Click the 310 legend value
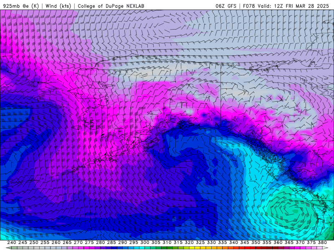334x250 pixels. (x=167, y=242)
